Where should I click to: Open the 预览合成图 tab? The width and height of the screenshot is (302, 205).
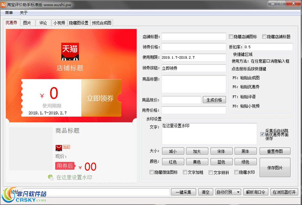[102, 23]
